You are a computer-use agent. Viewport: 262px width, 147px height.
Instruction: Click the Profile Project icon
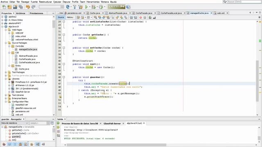pos(101,7)
